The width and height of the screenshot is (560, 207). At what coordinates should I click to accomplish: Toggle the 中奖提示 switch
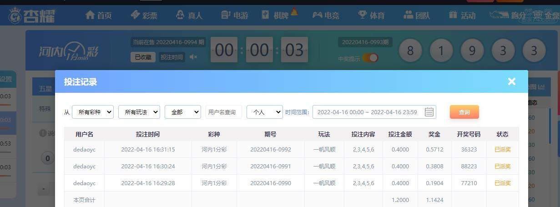pyautogui.click(x=370, y=58)
